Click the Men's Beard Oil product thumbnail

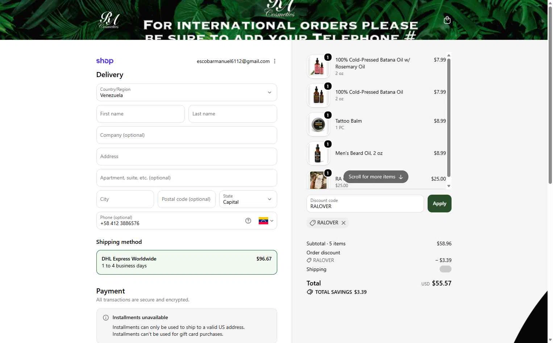[x=318, y=153]
